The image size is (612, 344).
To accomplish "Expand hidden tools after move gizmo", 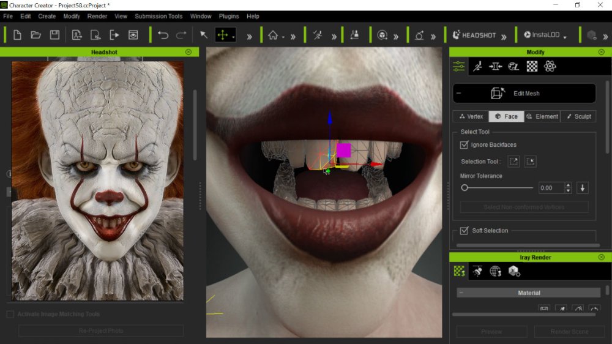I will [x=250, y=37].
